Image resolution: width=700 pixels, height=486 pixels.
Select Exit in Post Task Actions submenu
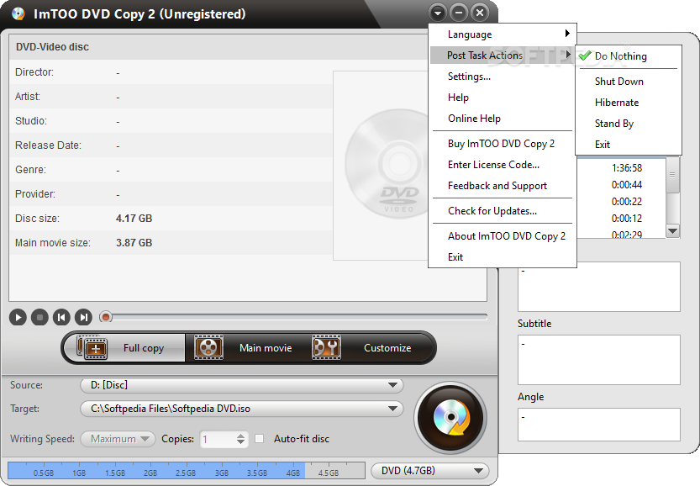tap(628, 145)
